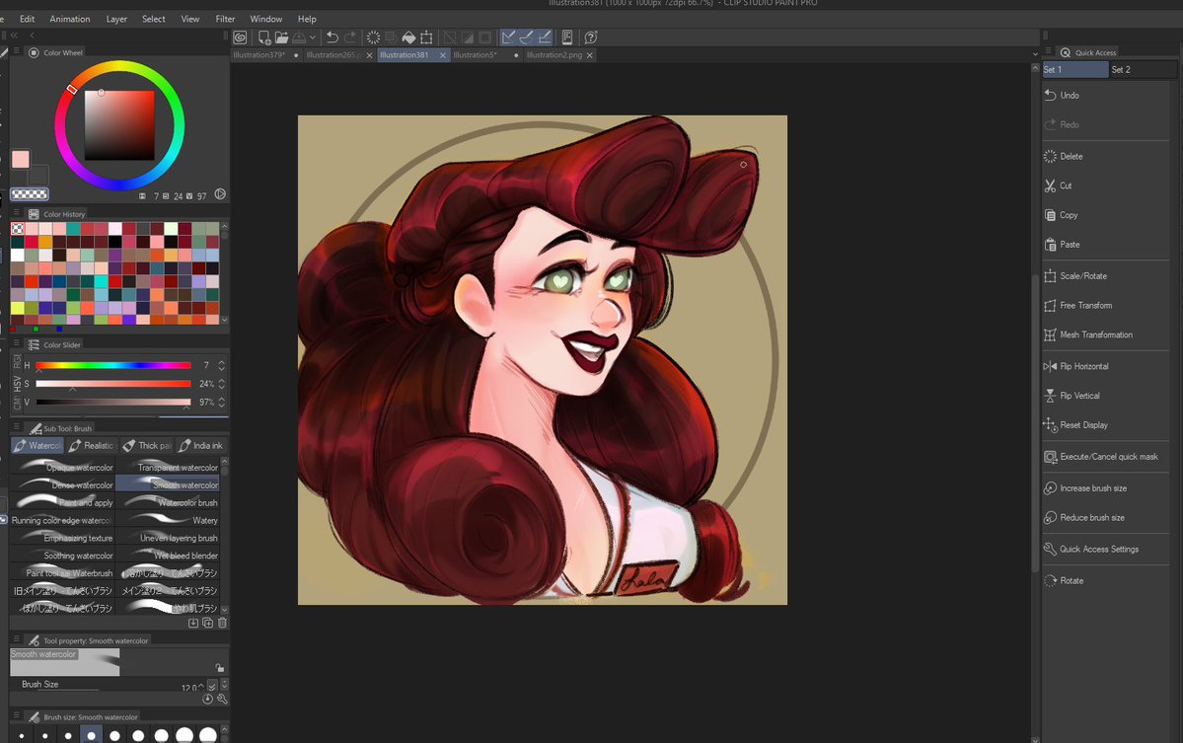Viewport: 1183px width, 743px height.
Task: Click the Saturation slider showing 24%
Action: pyautogui.click(x=113, y=383)
